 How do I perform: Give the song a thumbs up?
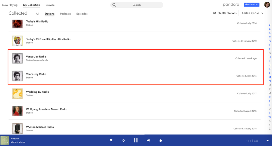pyautogui.click(x=161, y=140)
